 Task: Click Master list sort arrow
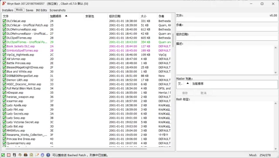[187, 83]
